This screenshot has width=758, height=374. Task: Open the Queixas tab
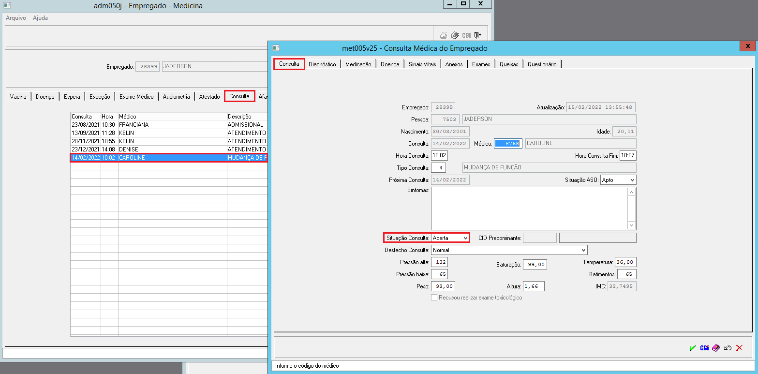(509, 64)
